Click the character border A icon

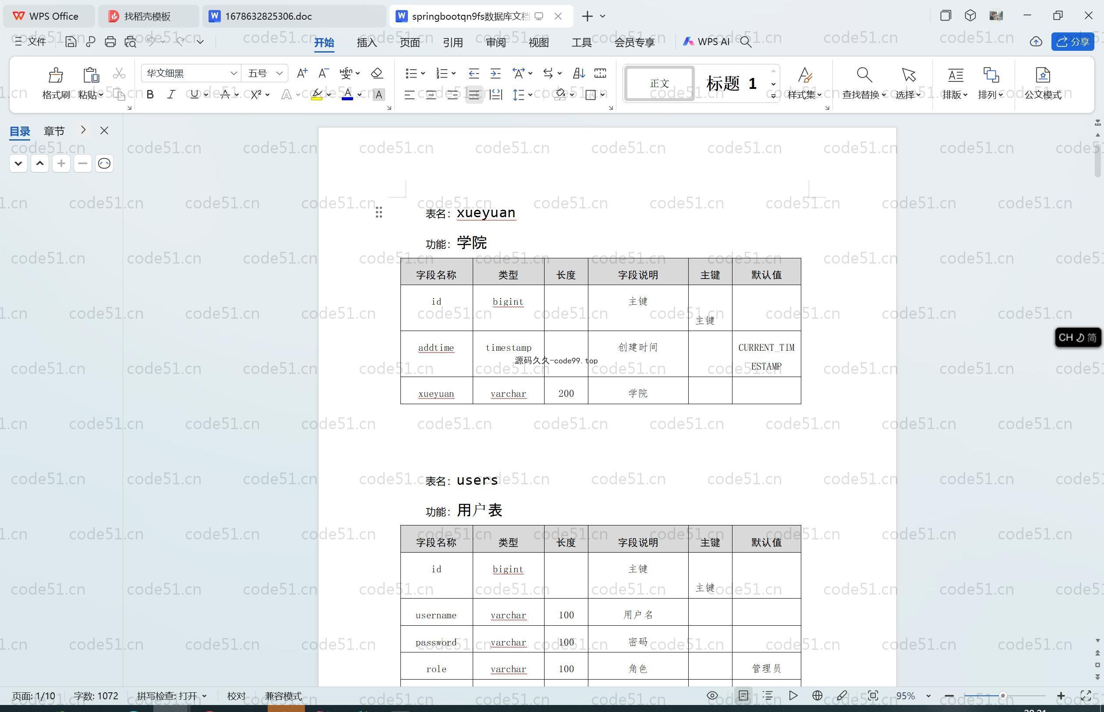pos(379,95)
